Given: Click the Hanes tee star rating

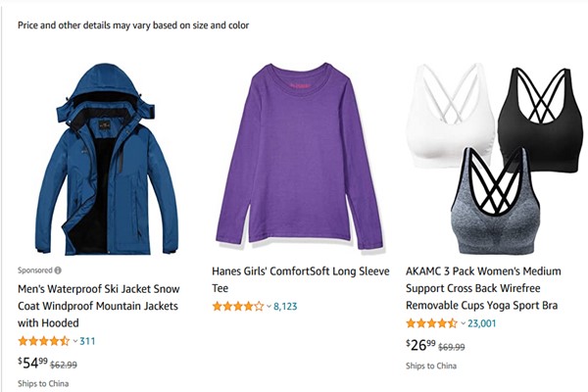Looking at the screenshot, I should pyautogui.click(x=238, y=306).
